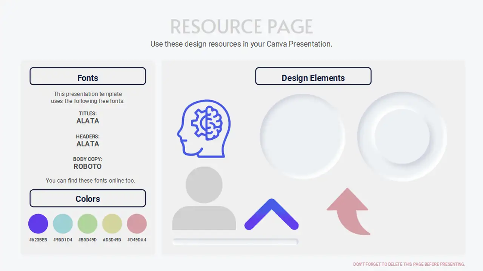Screen dimensions: 483x271
Task: Click the "This presentation template" paragraph
Action: [88, 97]
